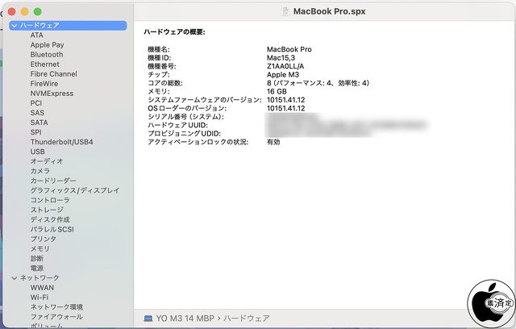This screenshot has height=329, width=516.
Task: Click the シリアル番号 (システム) label
Action: tap(185, 117)
